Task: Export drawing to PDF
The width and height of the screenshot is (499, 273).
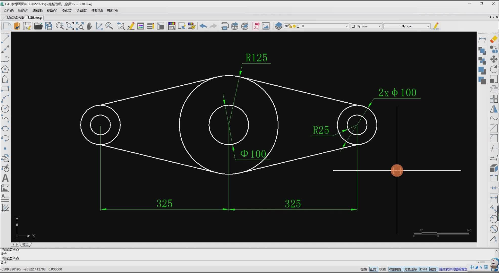Action: click(x=256, y=26)
